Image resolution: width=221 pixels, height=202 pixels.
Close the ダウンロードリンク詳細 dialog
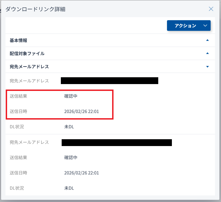tap(211, 9)
